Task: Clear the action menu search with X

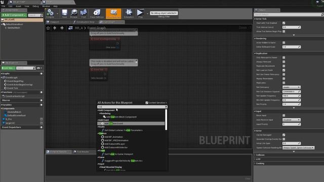Action: [x=166, y=107]
